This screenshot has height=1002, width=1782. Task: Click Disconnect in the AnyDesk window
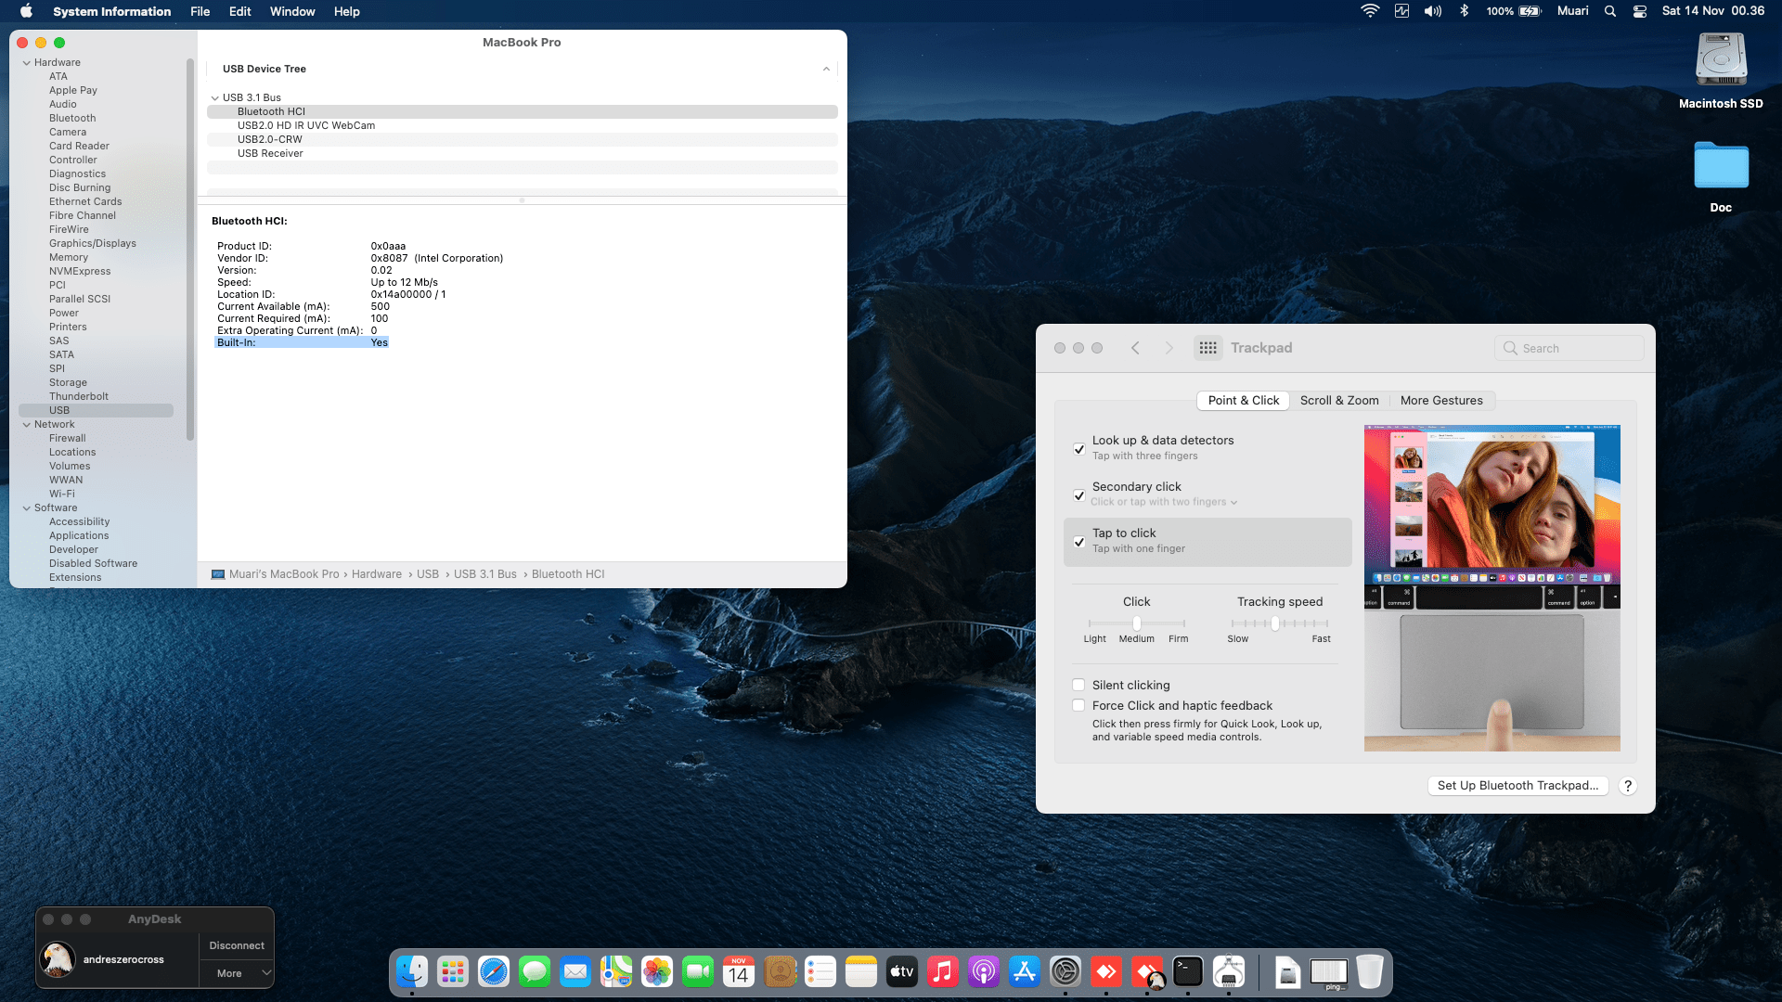click(236, 945)
